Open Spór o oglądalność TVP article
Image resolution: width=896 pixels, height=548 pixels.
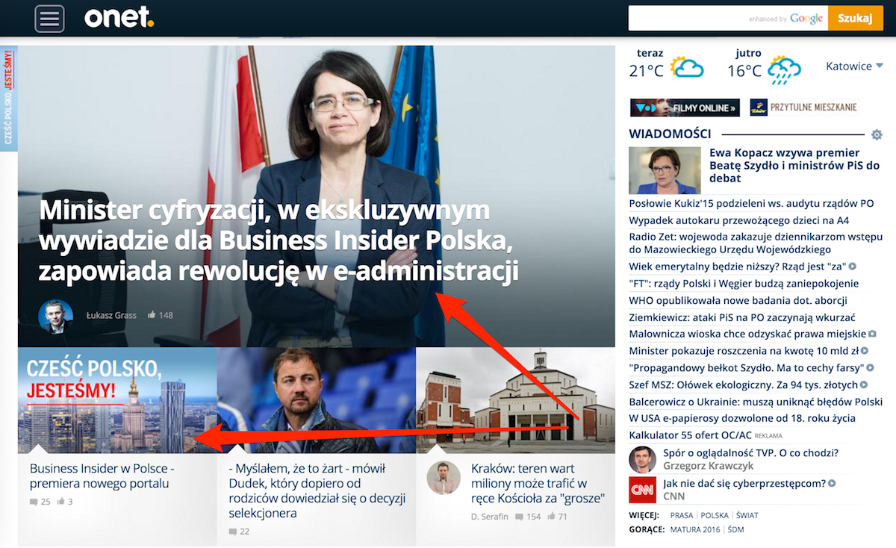click(750, 453)
